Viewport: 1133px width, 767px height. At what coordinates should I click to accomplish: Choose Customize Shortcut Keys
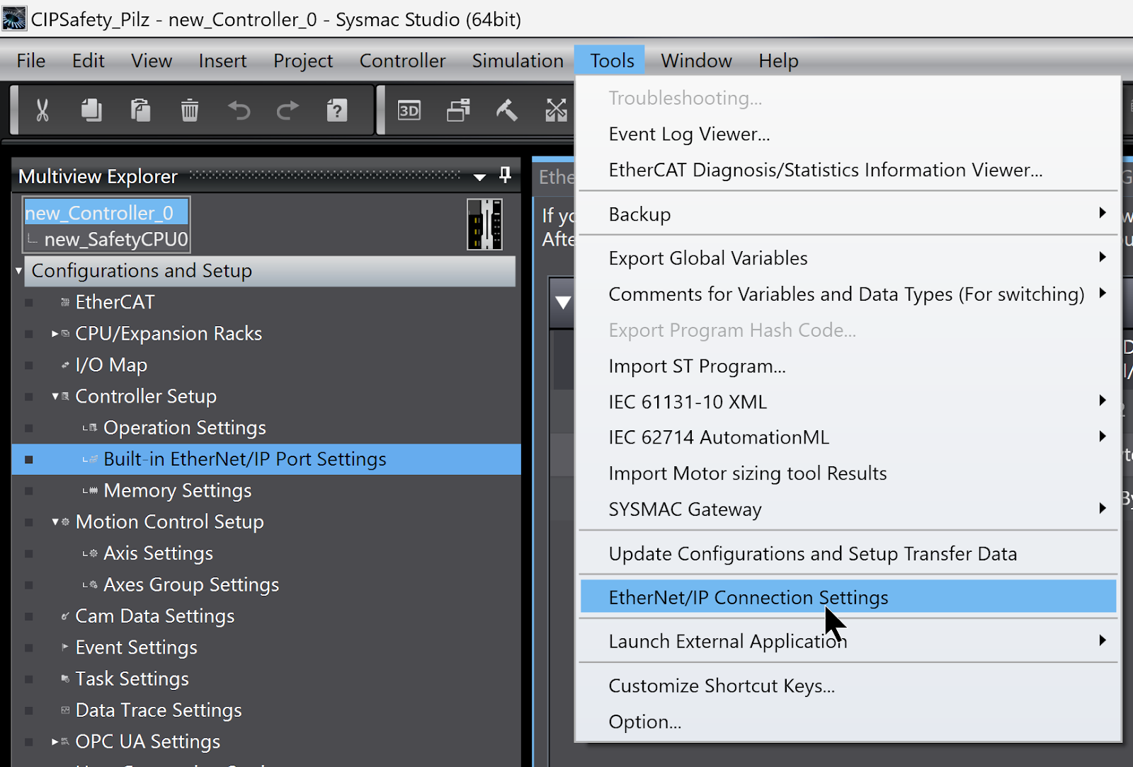click(x=848, y=686)
